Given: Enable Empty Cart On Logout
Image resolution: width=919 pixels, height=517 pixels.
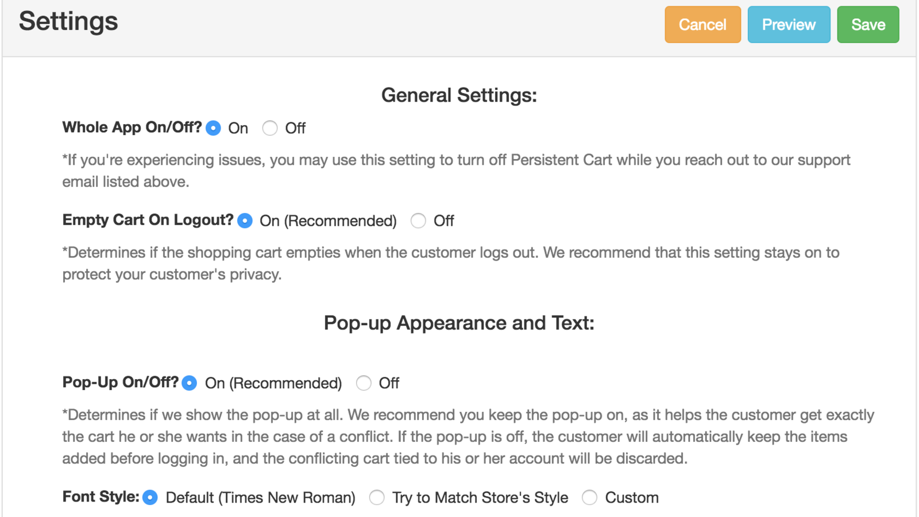Looking at the screenshot, I should tap(245, 221).
